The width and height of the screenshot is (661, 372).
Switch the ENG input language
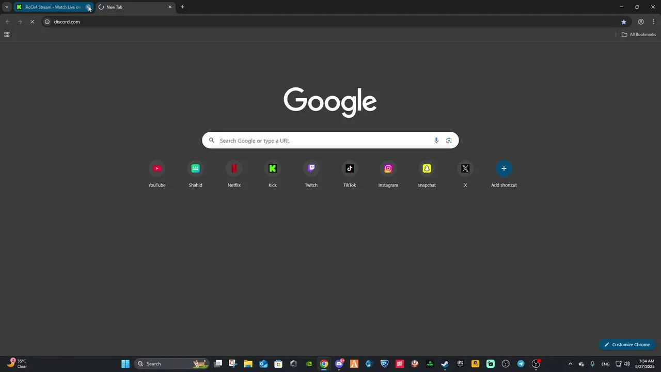pyautogui.click(x=605, y=364)
